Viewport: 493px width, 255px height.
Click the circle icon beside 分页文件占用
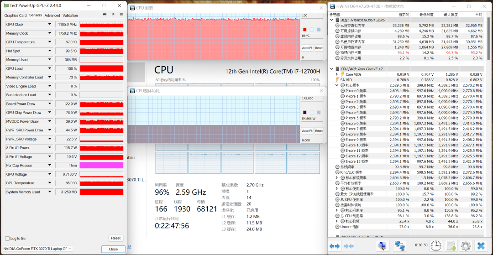click(x=338, y=58)
